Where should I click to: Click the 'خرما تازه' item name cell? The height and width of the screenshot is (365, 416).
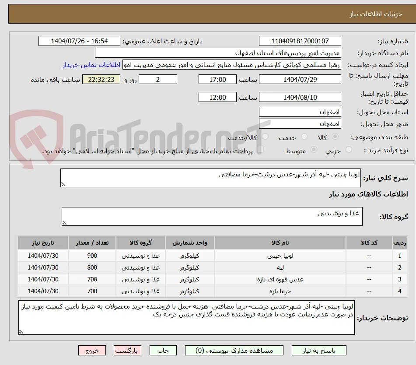tap(280, 291)
